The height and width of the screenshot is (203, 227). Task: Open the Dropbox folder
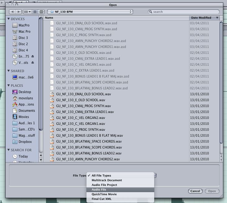(22, 142)
